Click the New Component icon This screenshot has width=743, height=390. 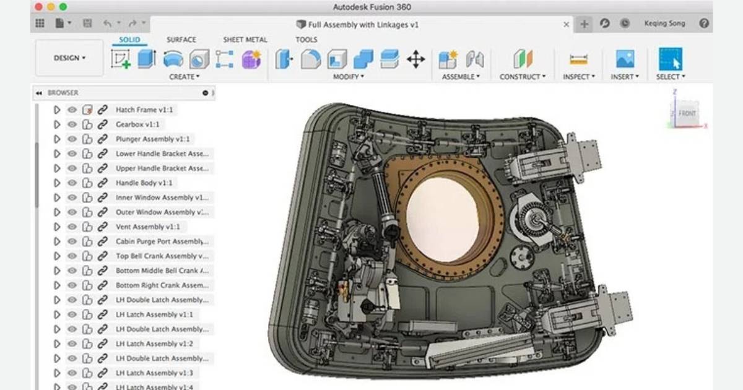448,59
